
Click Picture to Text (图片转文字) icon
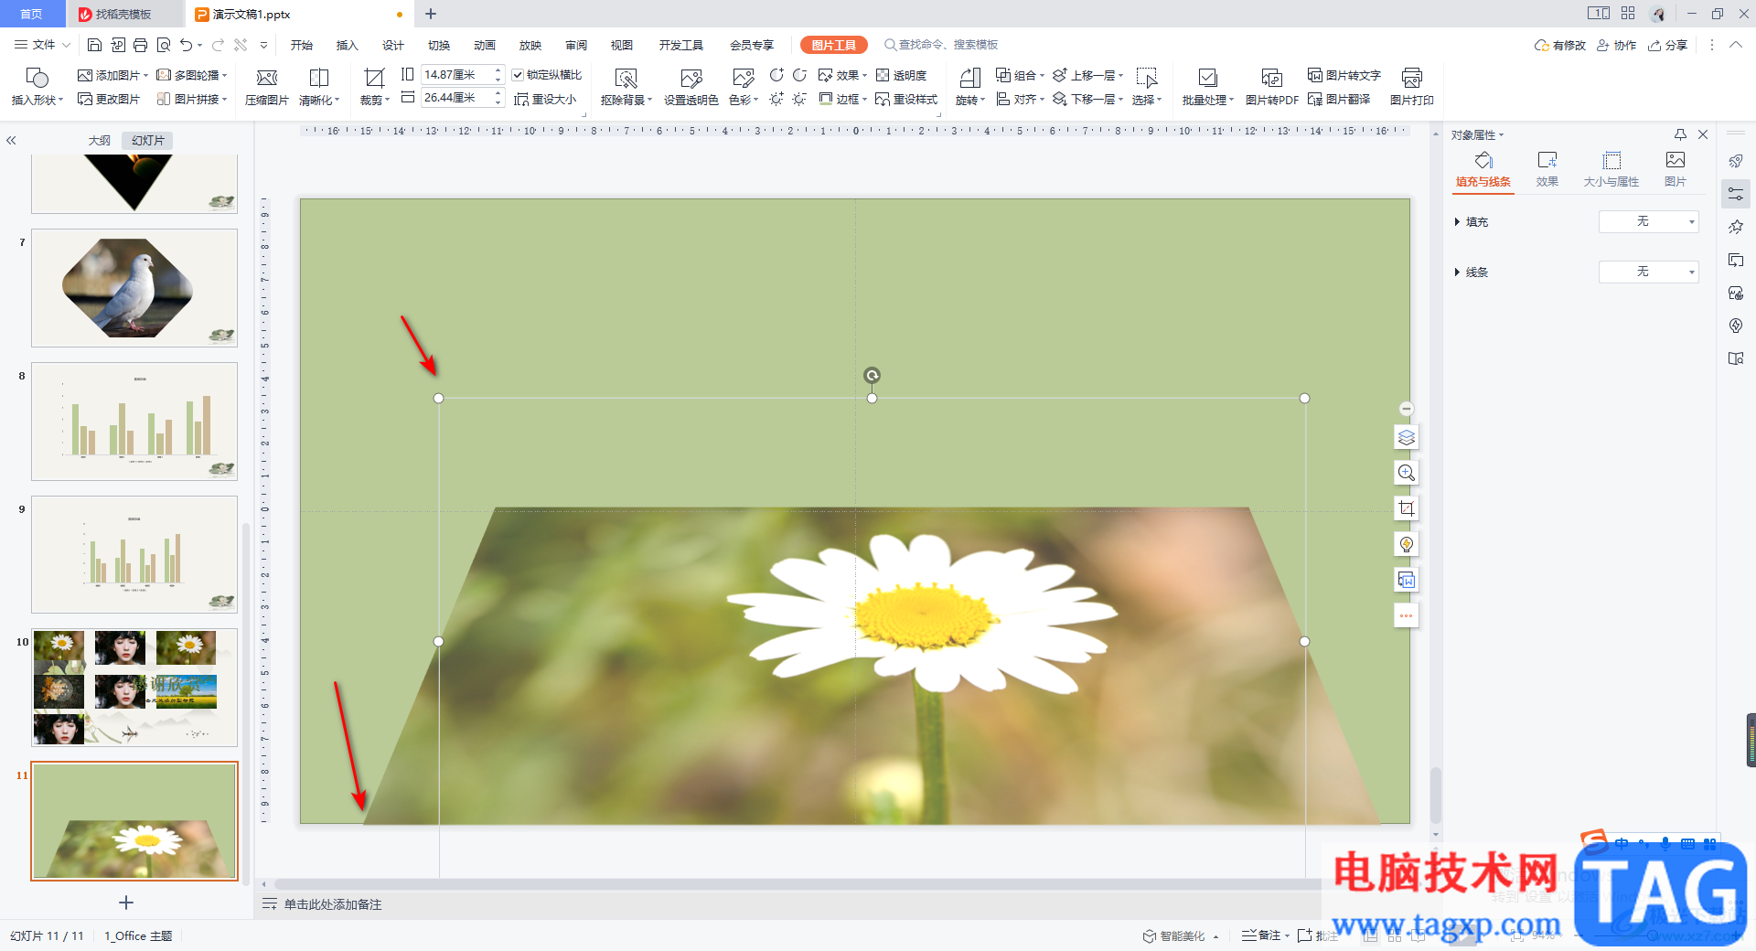tap(1315, 75)
